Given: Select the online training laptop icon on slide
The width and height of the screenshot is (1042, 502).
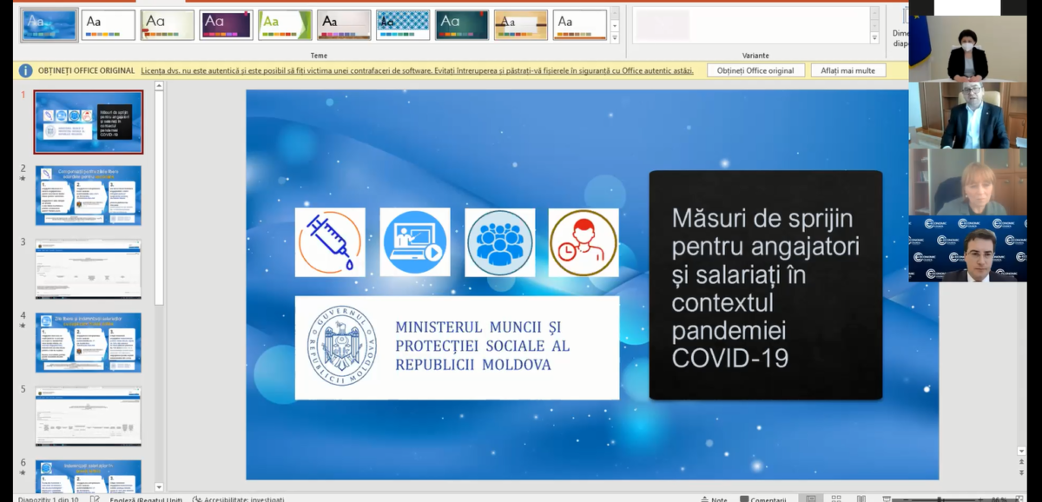Looking at the screenshot, I should coord(415,242).
